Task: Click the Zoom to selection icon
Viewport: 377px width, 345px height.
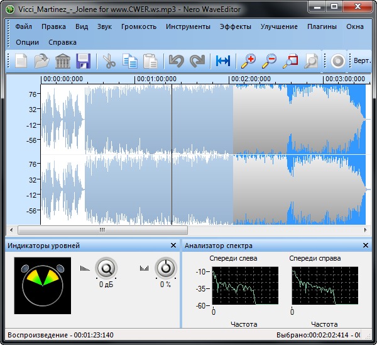Action: [290, 61]
